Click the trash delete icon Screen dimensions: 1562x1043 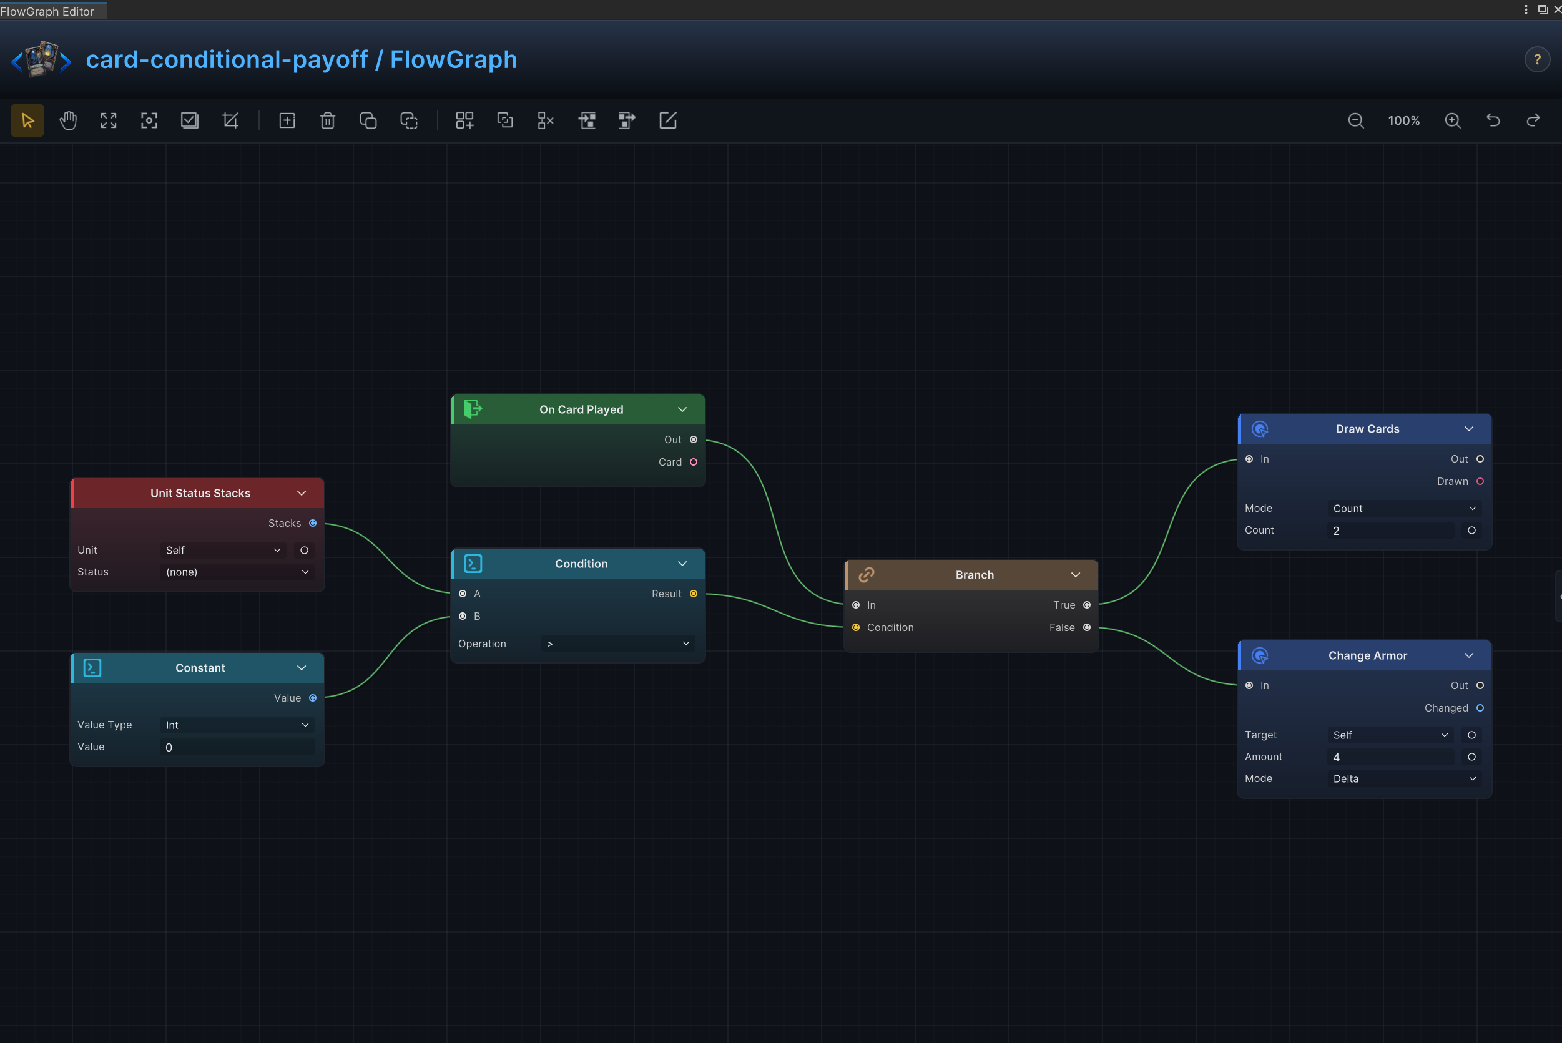[327, 120]
